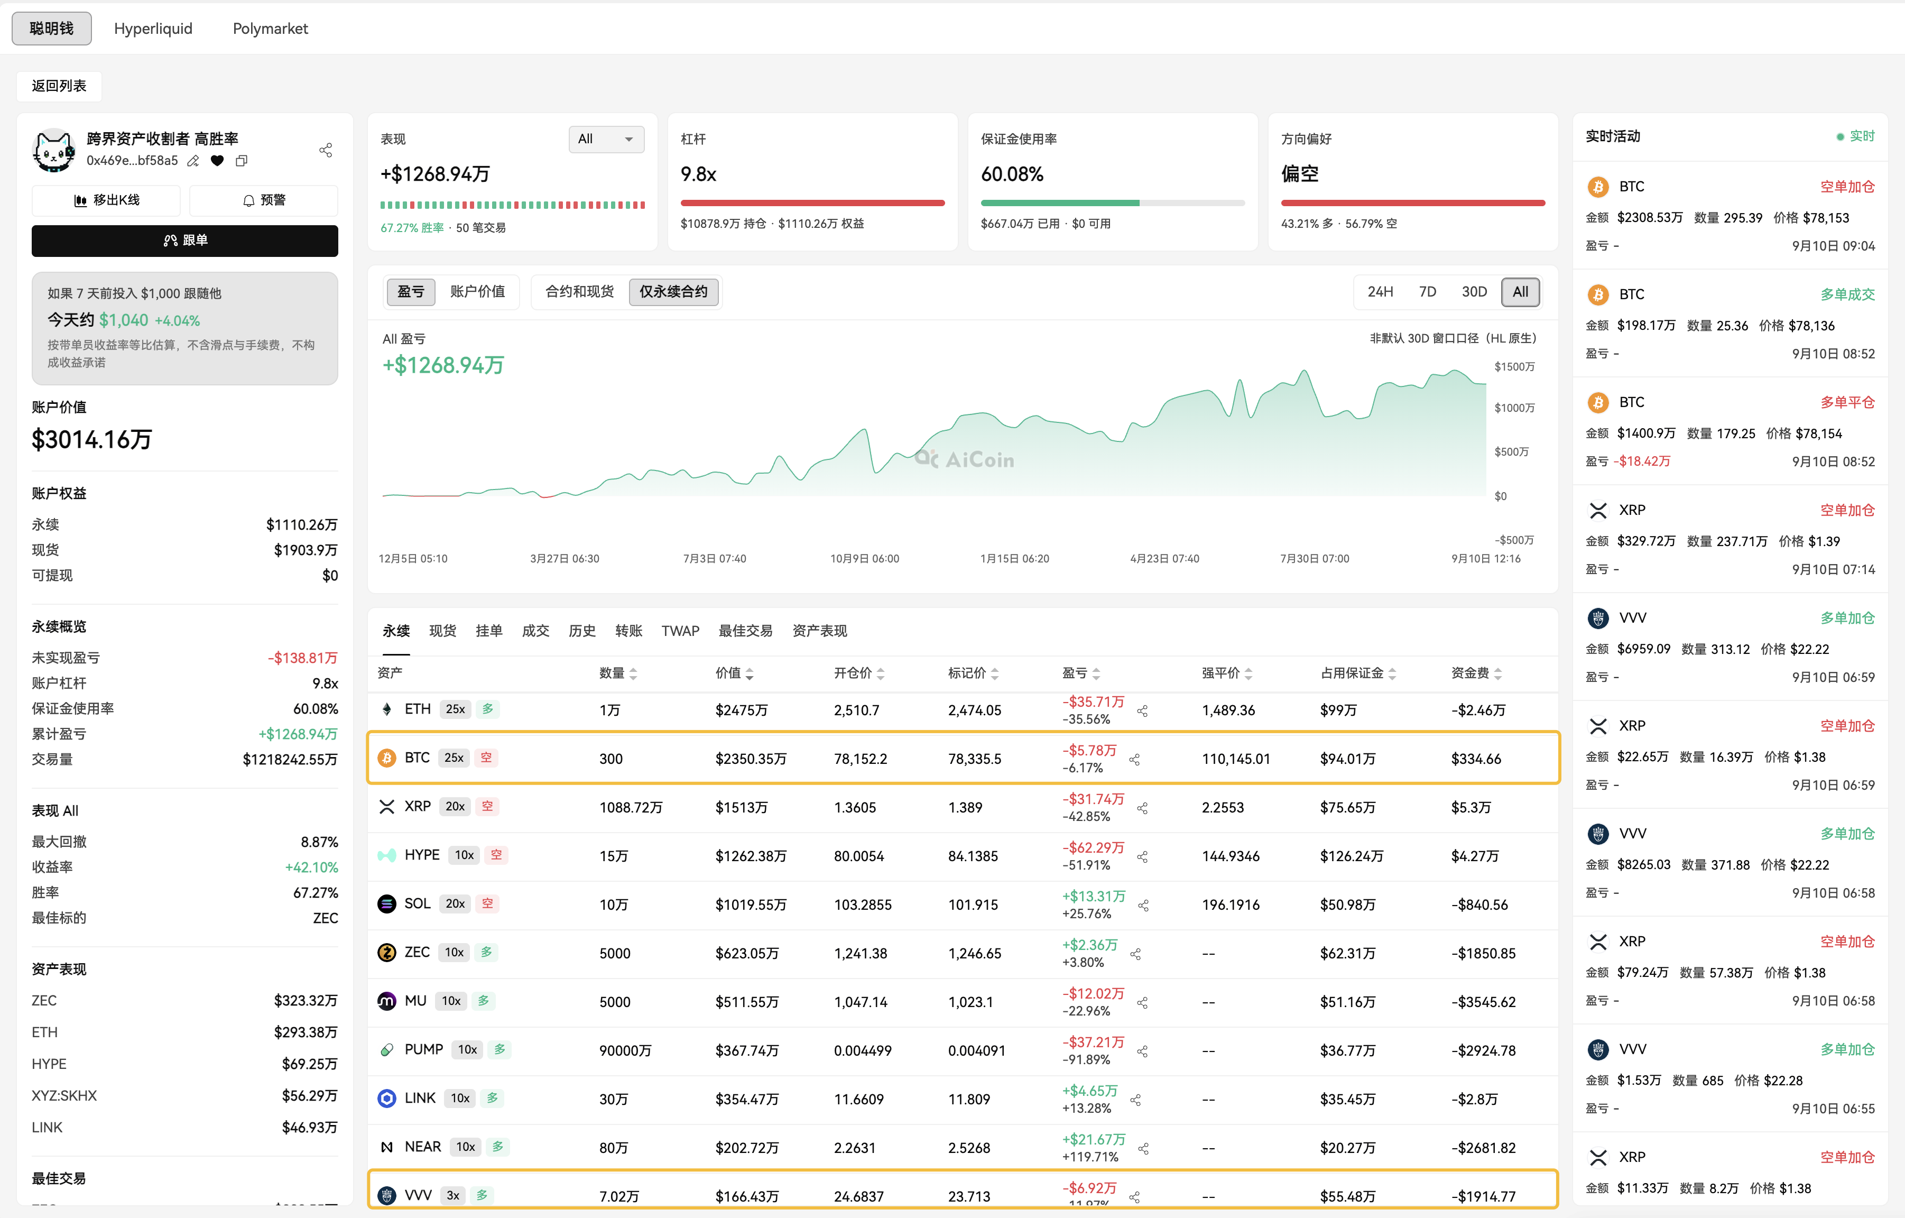Click the LINK coin icon in positions table
The image size is (1905, 1218).
(x=387, y=1097)
